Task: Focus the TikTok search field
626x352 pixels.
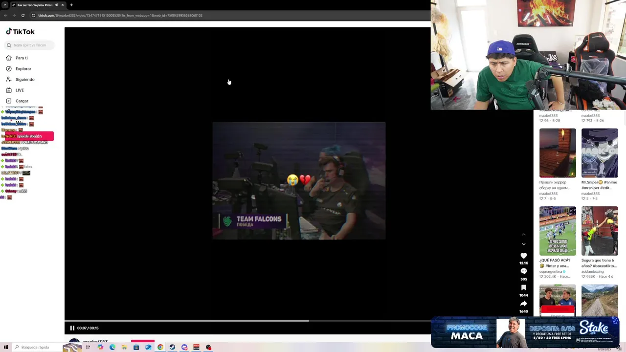Action: (30, 45)
